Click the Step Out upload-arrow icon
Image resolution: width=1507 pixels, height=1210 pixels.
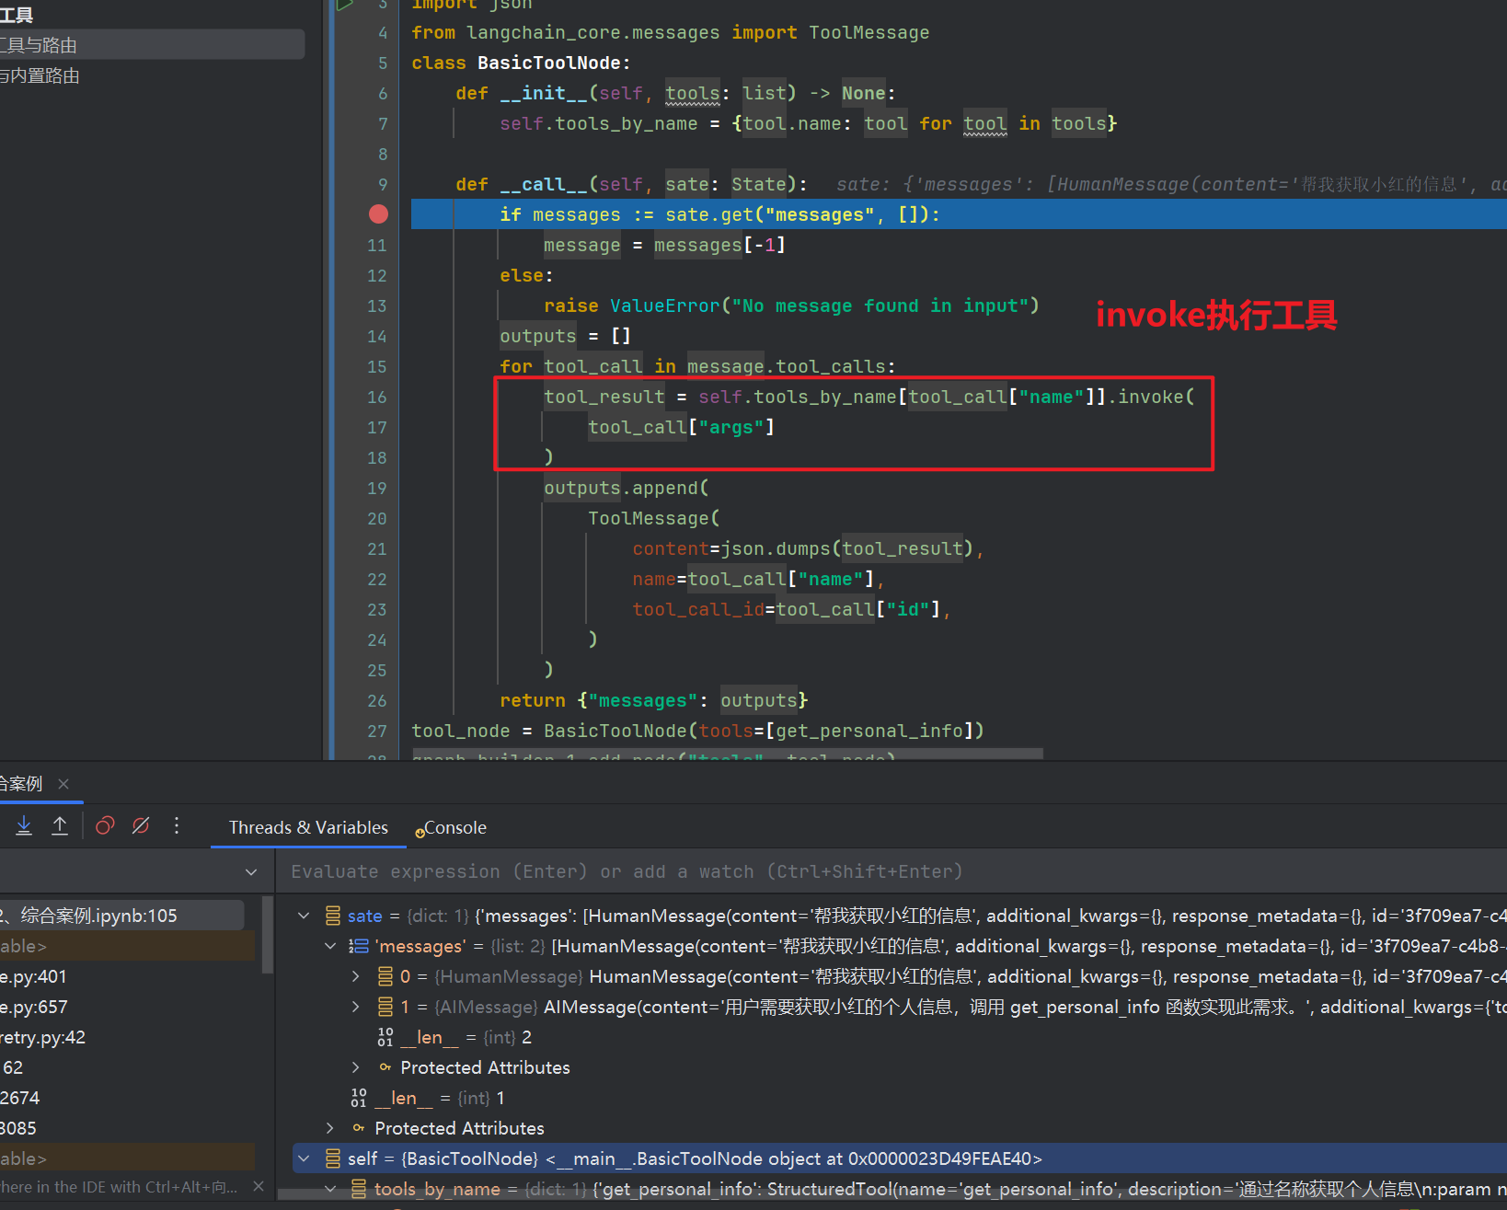click(60, 826)
